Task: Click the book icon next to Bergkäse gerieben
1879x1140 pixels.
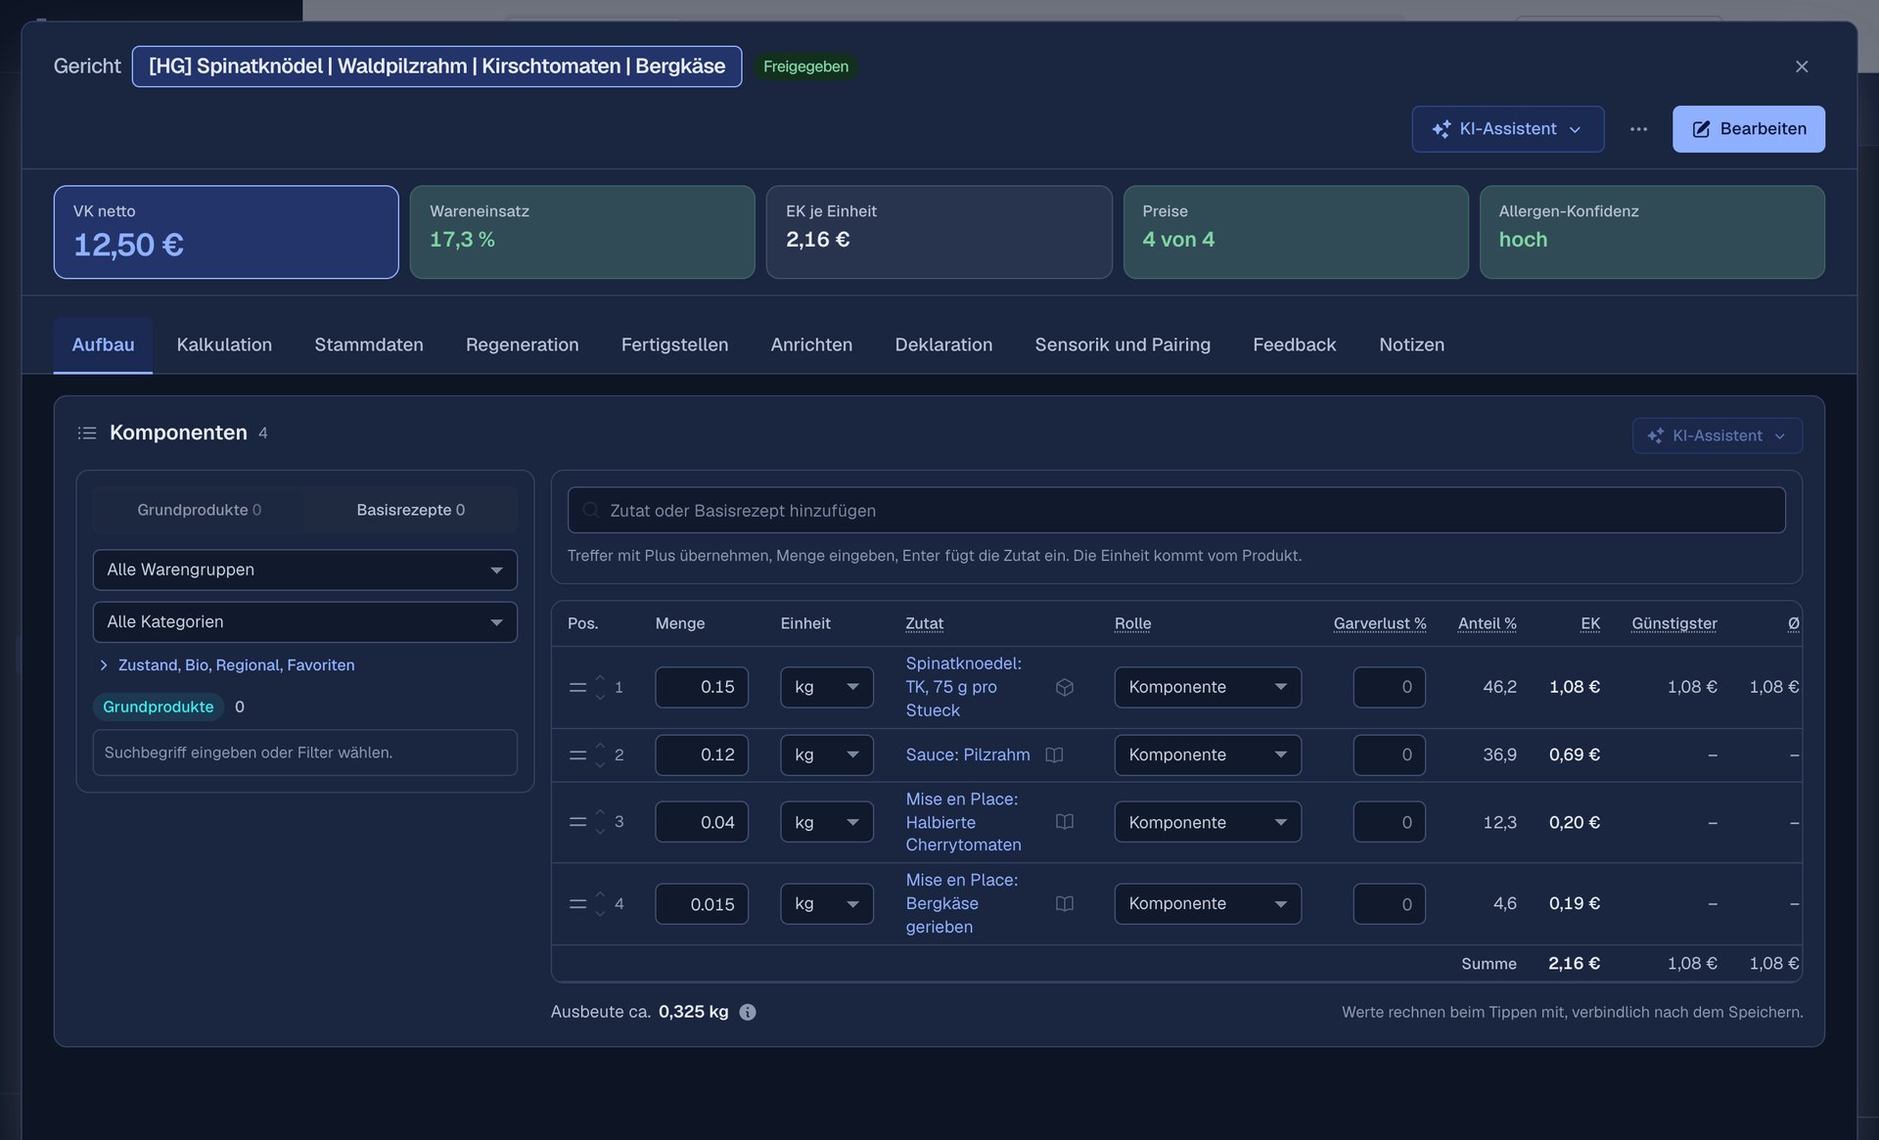Action: [1065, 903]
